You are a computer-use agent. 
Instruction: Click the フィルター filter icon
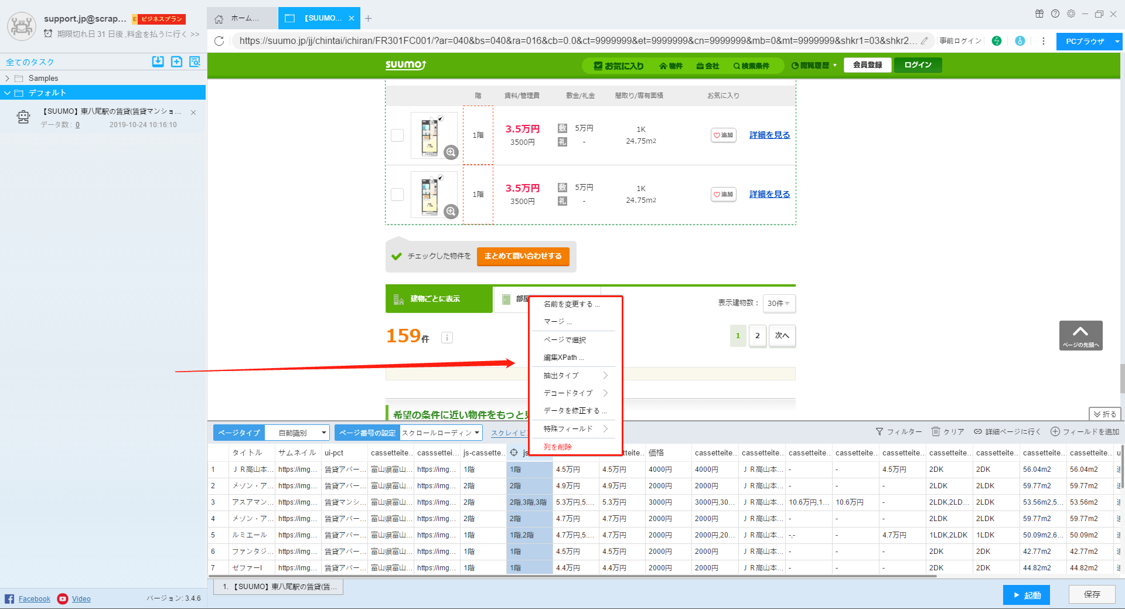(879, 432)
